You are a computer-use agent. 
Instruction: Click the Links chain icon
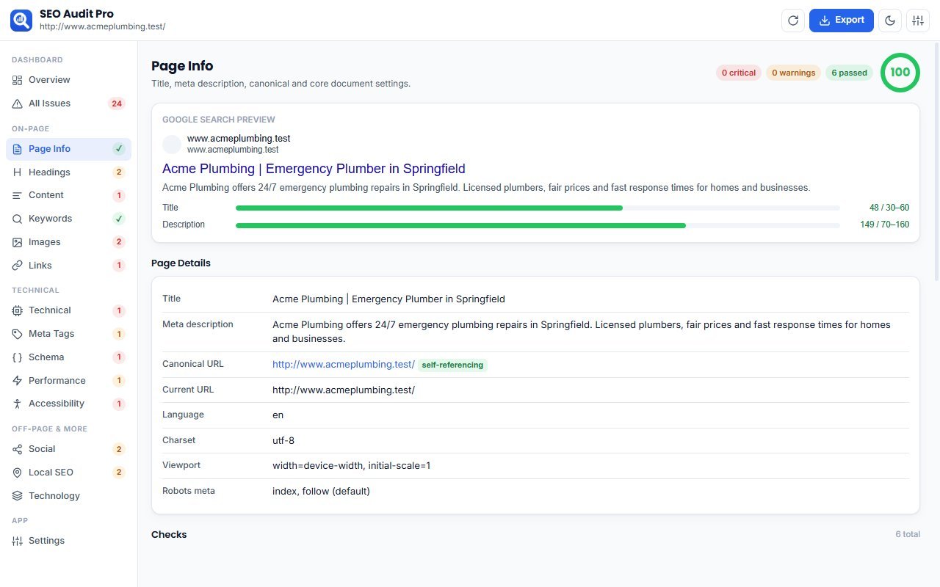tap(18, 266)
